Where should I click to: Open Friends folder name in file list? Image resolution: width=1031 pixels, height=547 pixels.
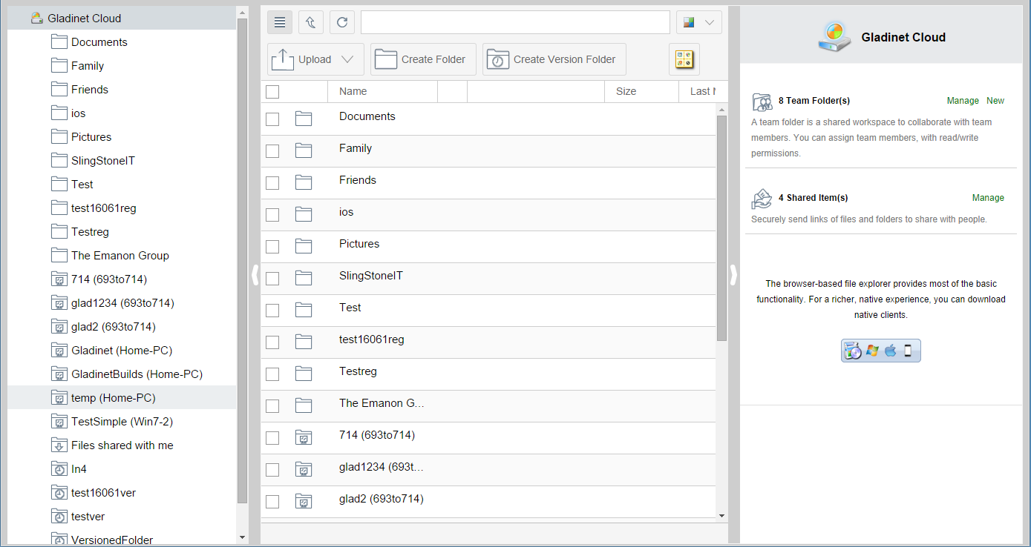click(358, 180)
